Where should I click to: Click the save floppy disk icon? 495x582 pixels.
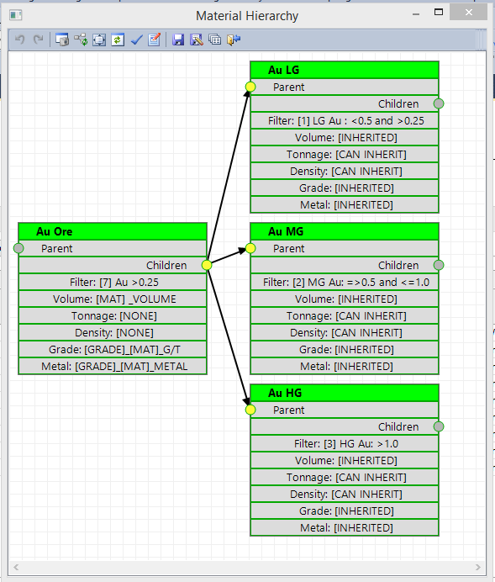pos(178,40)
